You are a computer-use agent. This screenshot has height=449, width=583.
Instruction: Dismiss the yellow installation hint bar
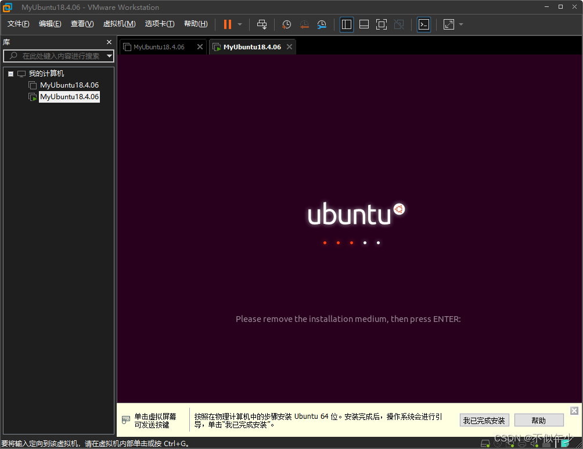(x=574, y=410)
